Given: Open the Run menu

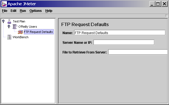Looking at the screenshot, I should 23,11.
